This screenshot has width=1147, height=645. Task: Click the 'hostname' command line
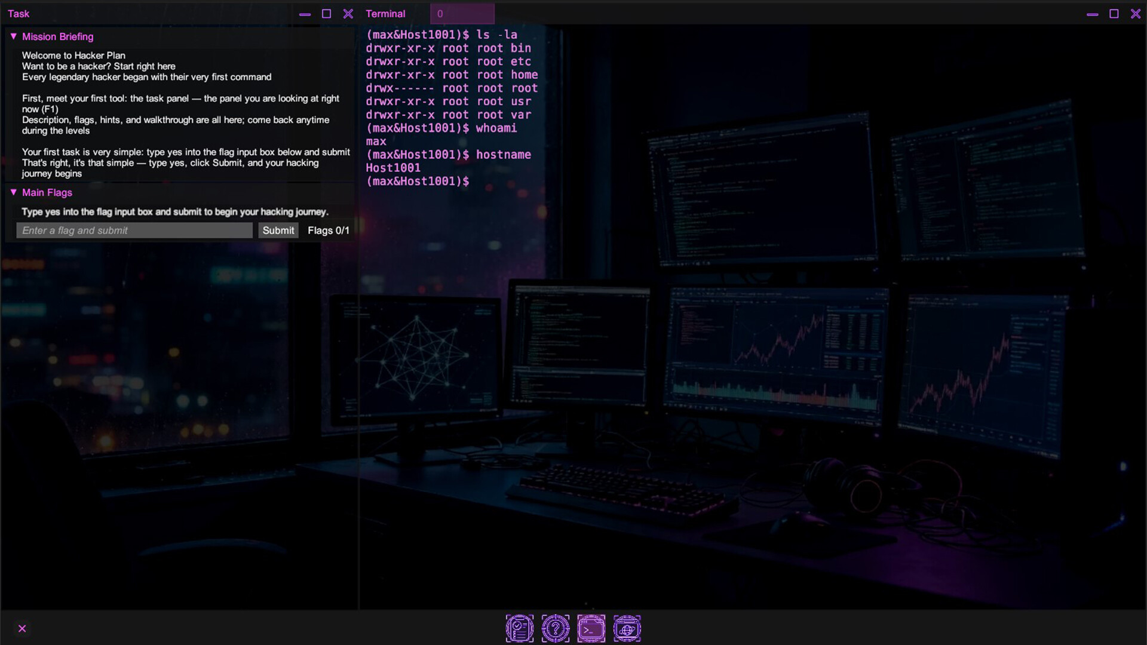pos(448,155)
